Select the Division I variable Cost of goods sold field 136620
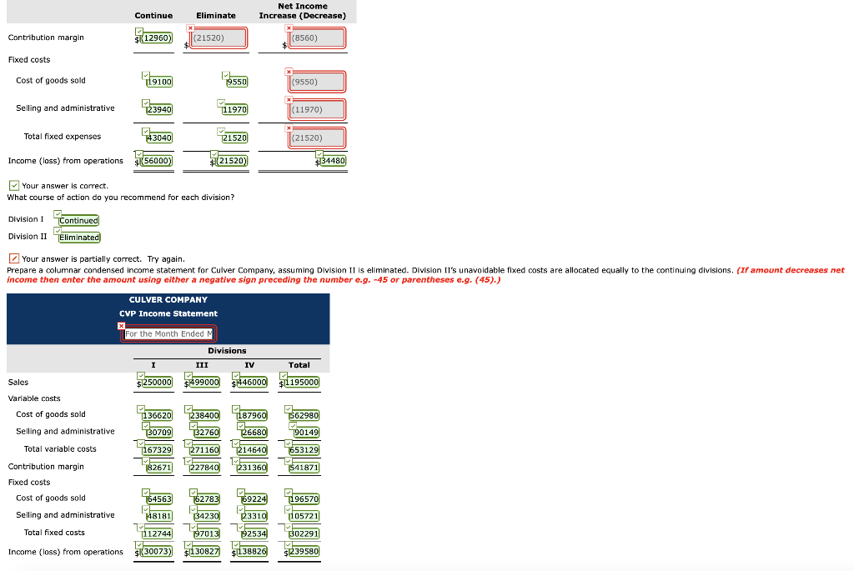Screen dimensions: 854x571 click(x=157, y=415)
